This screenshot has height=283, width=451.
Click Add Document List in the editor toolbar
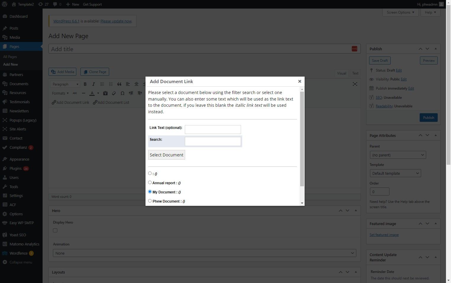point(111,102)
